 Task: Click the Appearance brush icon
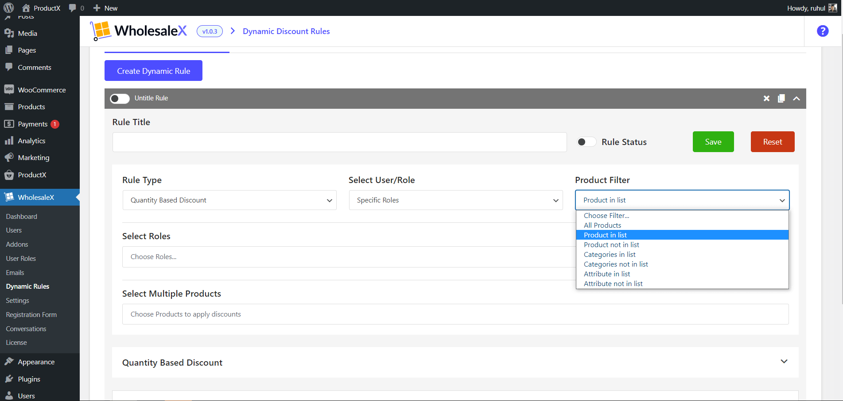click(x=9, y=362)
